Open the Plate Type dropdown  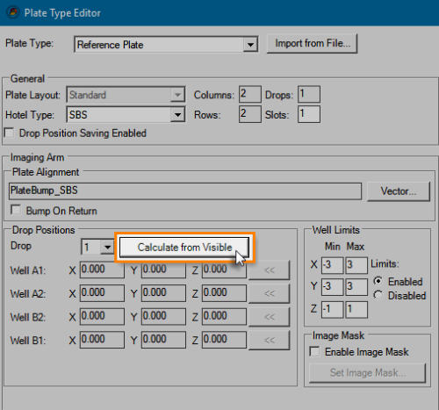[250, 45]
